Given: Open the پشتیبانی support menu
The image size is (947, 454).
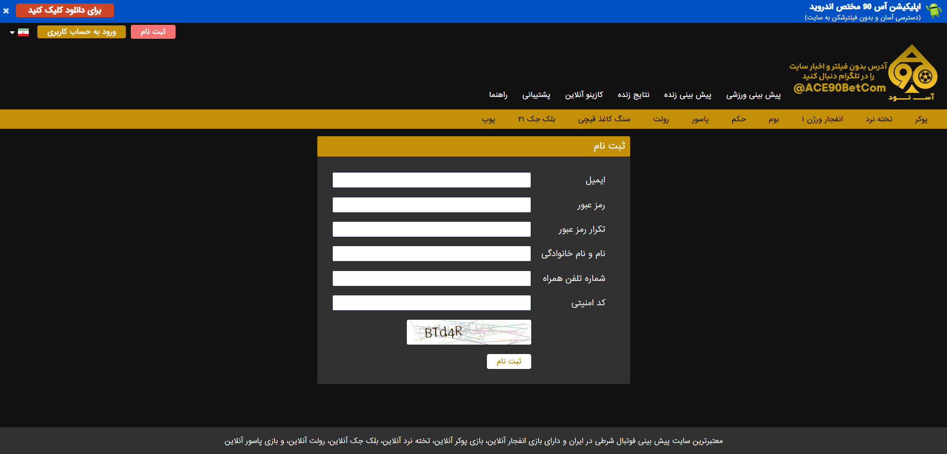Looking at the screenshot, I should [536, 95].
